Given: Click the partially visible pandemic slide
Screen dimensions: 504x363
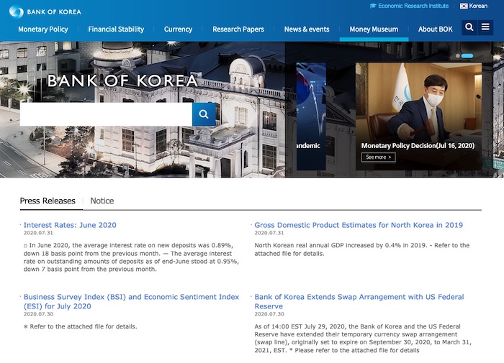Looking at the screenshot, I should click(311, 116).
